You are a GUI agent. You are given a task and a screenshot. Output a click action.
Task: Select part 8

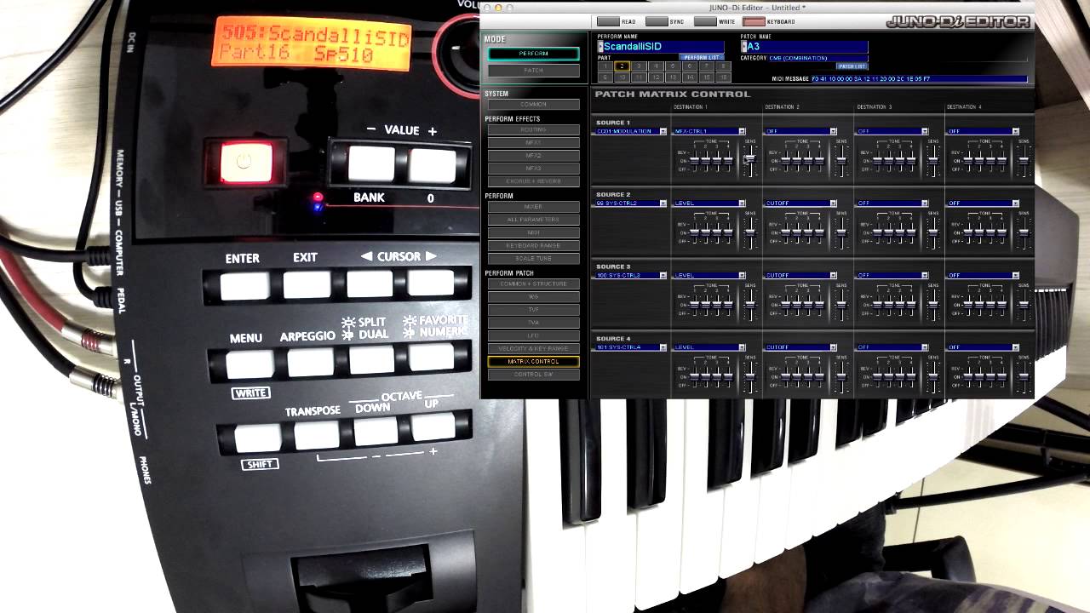coord(724,66)
